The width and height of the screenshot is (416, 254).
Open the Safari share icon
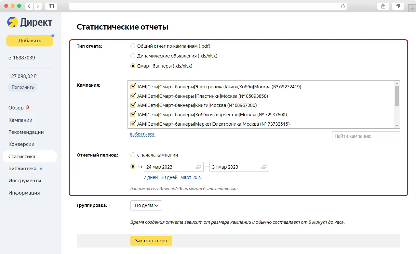tap(383, 6)
